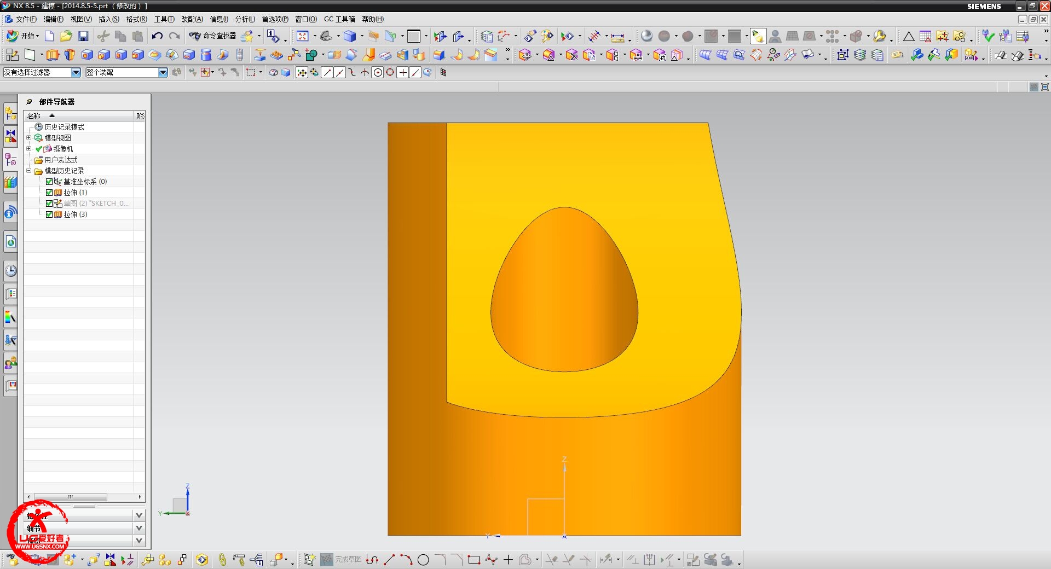Click the Undo arrow icon

(157, 36)
